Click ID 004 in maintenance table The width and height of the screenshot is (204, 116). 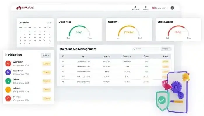click(63, 77)
